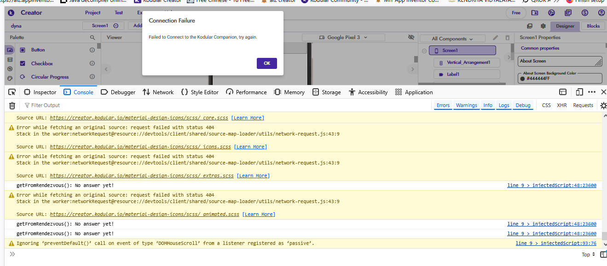Screen dimensions: 607x266
Task: Select the User Interface palette category icon
Action: [10, 50]
